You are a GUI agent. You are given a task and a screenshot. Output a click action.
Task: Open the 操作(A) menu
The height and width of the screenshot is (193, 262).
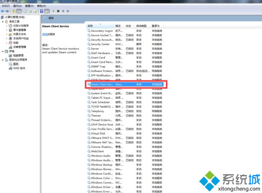[17, 6]
